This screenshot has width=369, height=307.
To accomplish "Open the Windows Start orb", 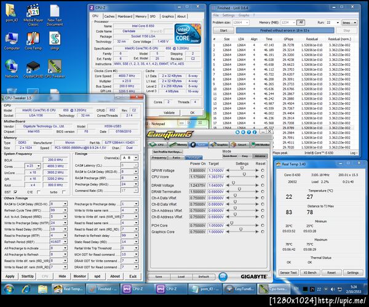I will point(9,289).
